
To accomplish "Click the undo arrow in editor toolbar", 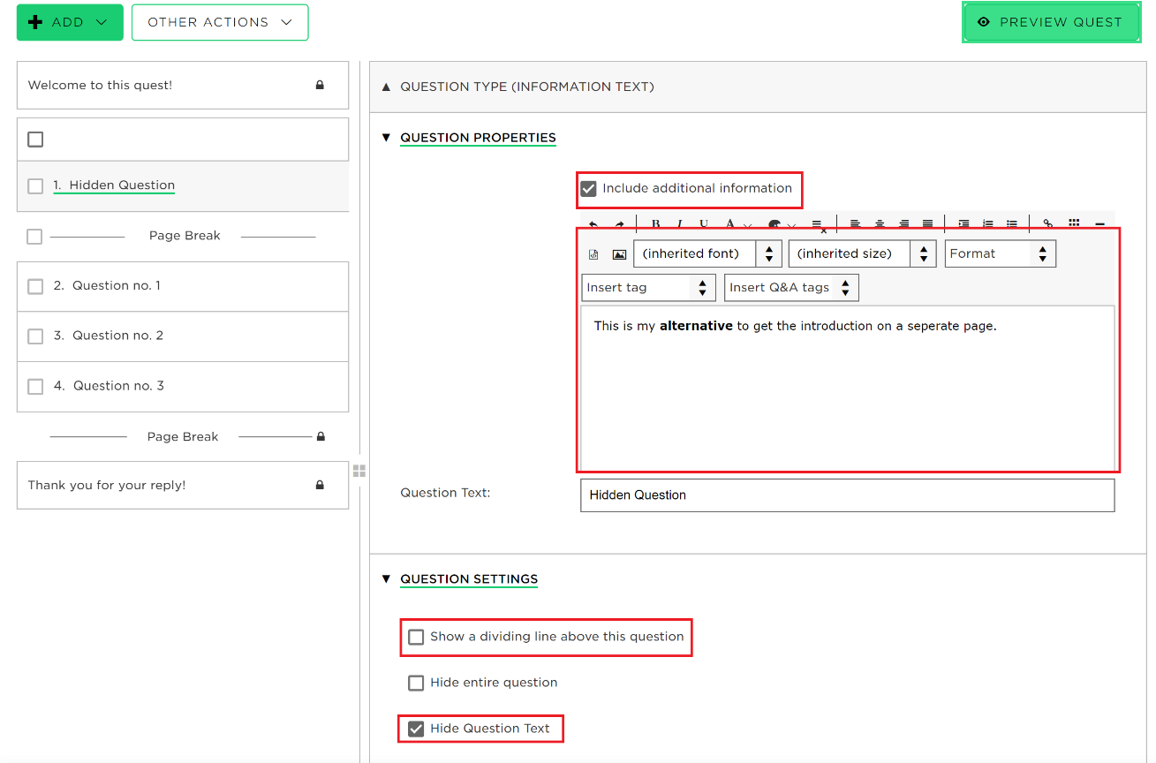I will pyautogui.click(x=593, y=224).
